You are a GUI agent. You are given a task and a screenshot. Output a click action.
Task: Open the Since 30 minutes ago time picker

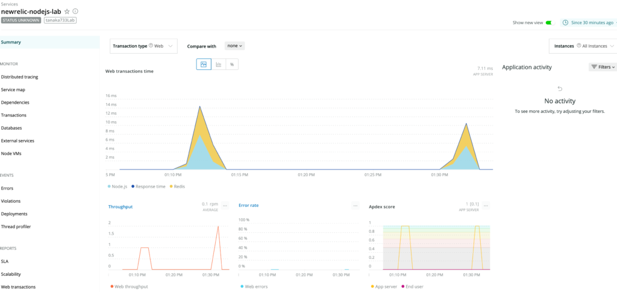[589, 22]
